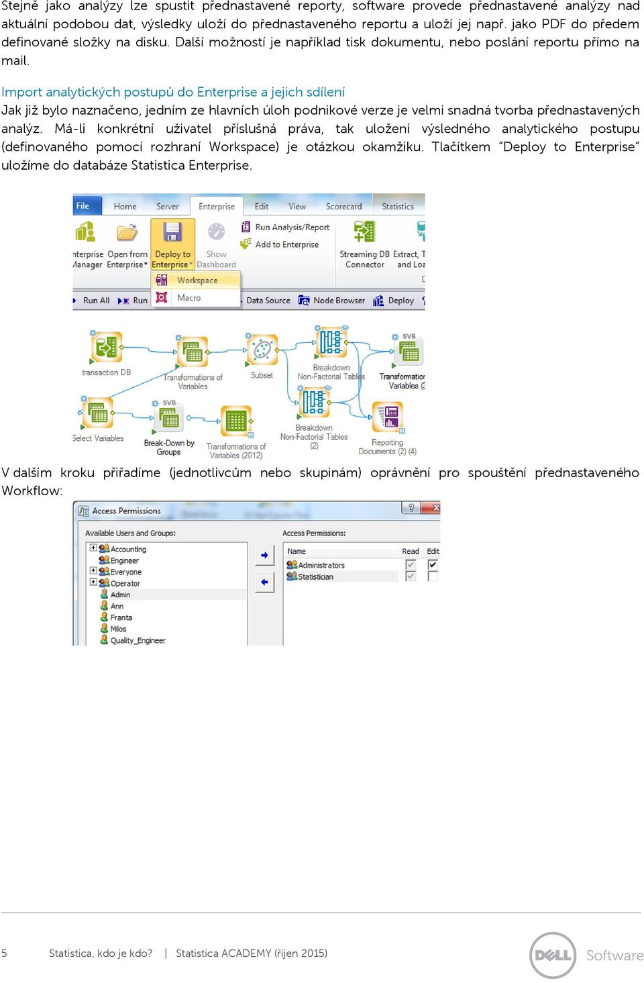
Task: Toggle Read checkbox for Statistician
Action: point(411,576)
